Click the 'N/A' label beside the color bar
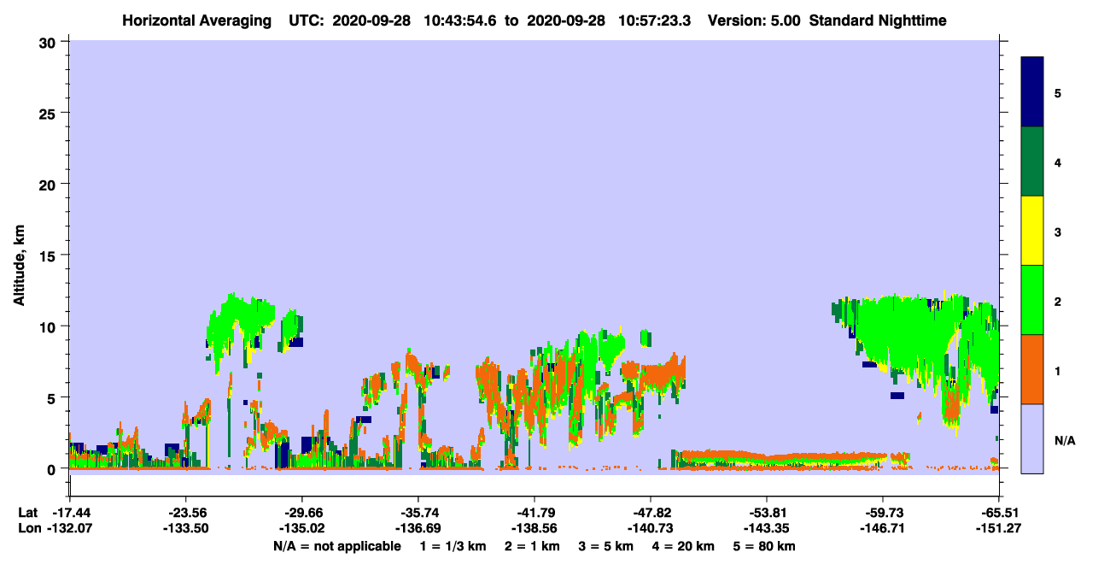 click(1065, 441)
